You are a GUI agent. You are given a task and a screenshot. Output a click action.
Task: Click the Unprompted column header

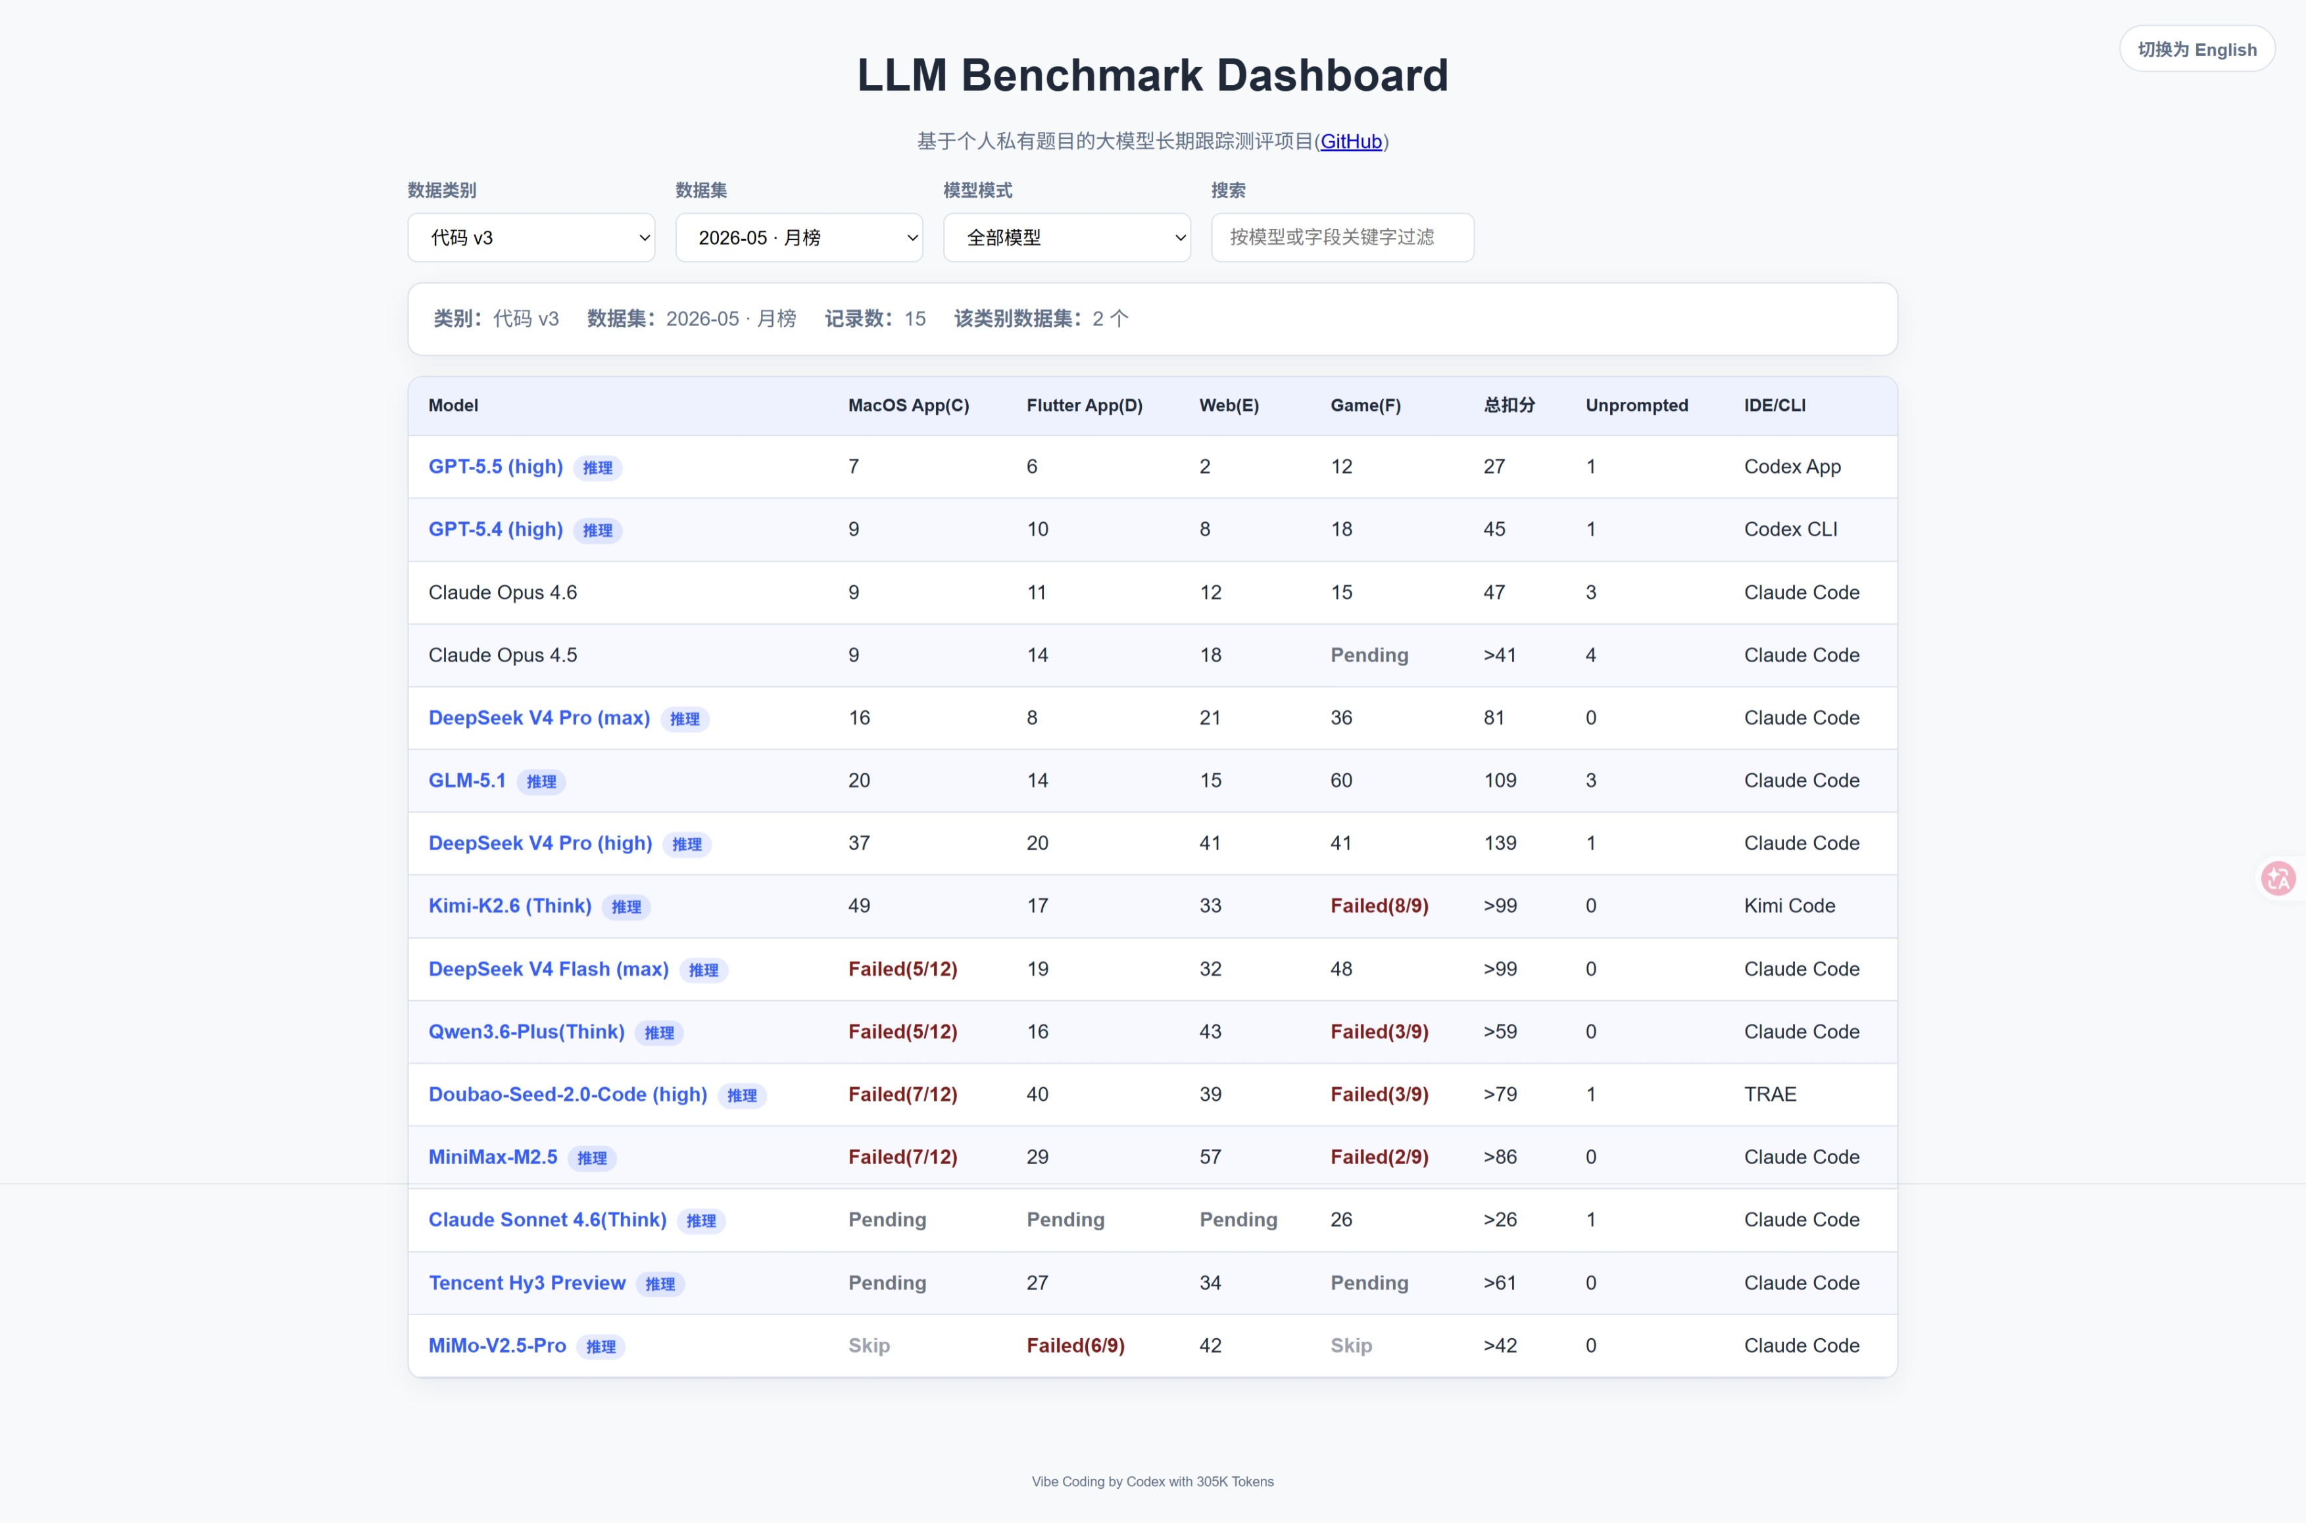pyautogui.click(x=1636, y=405)
